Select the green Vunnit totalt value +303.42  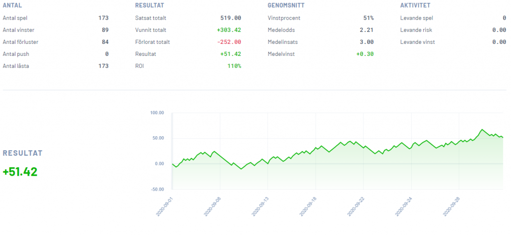coord(229,30)
